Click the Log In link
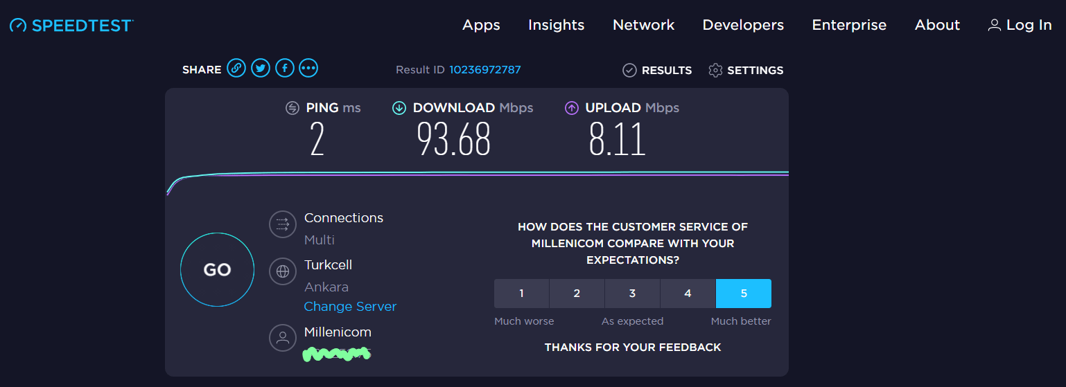The image size is (1066, 387). point(1029,25)
